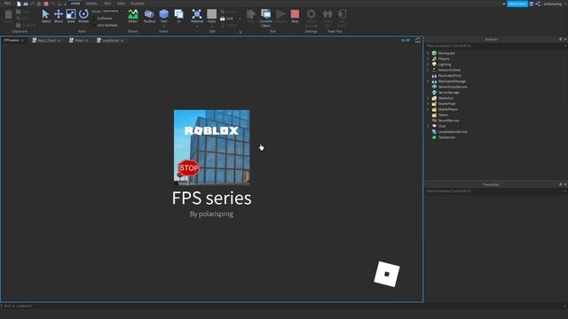Switch to the MODEL ribbon tab
The image size is (568, 319).
tap(91, 4)
